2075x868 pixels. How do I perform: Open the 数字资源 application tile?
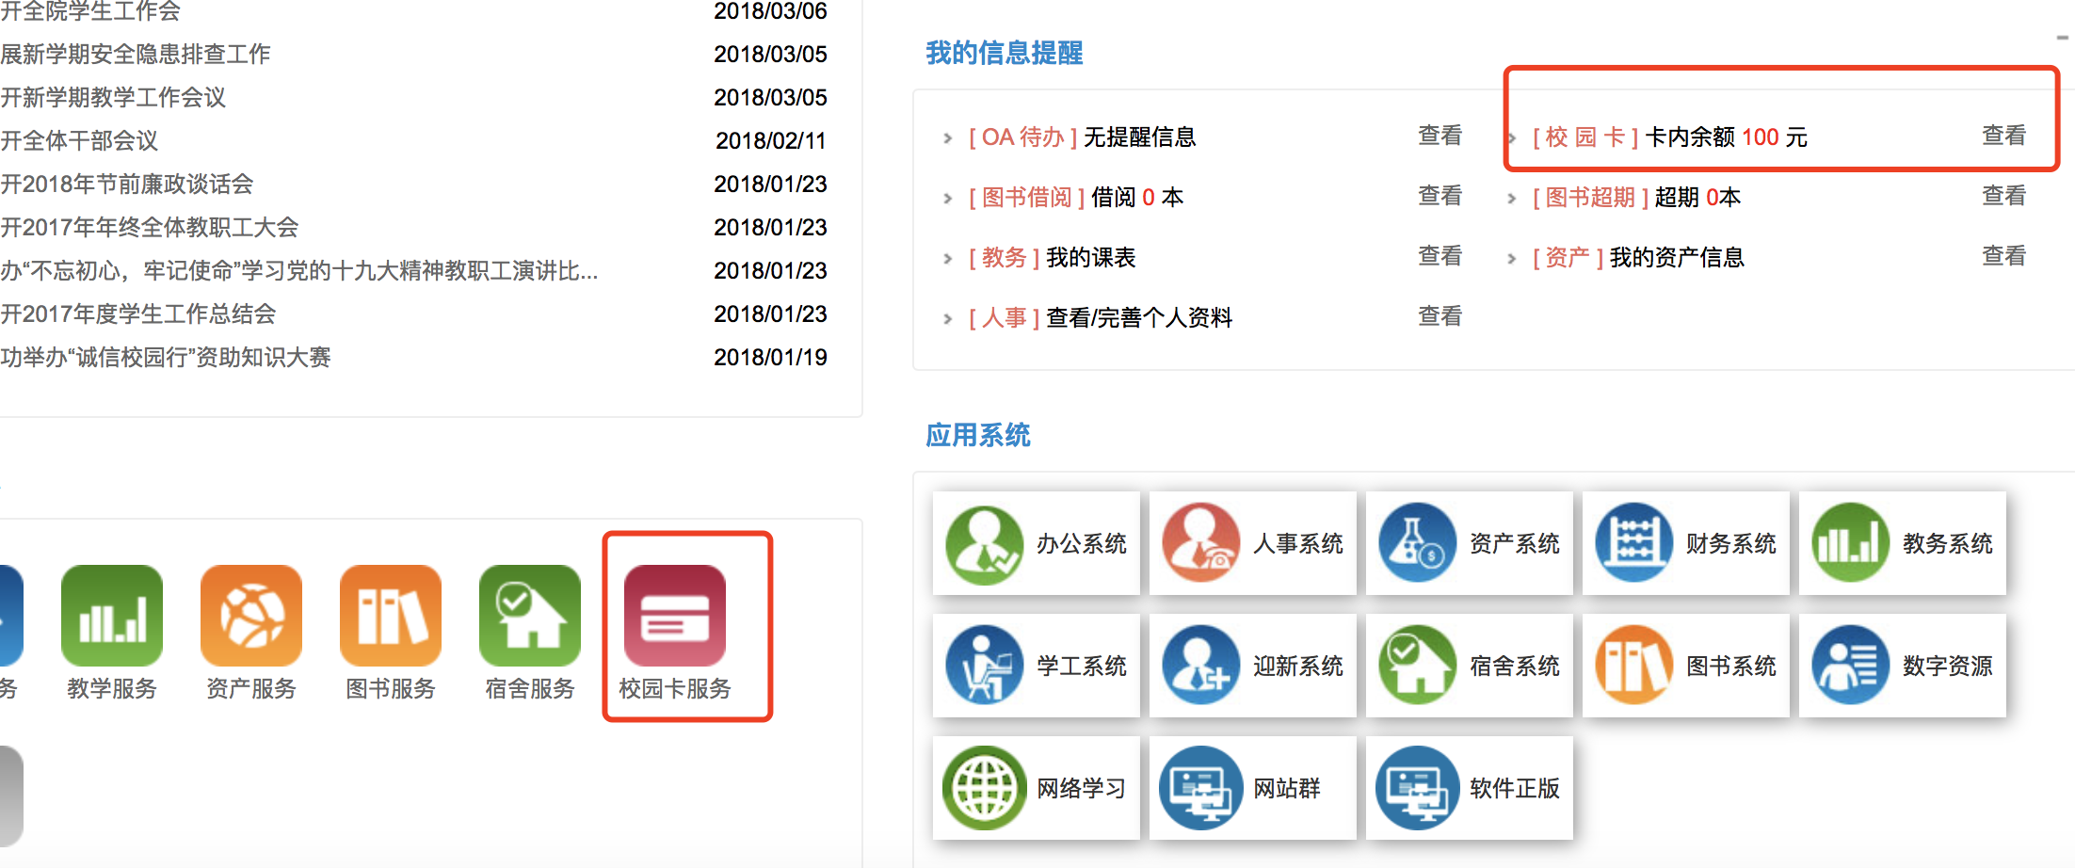coord(1902,666)
